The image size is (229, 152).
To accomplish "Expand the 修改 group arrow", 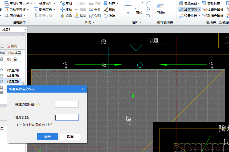I will point(93,22).
